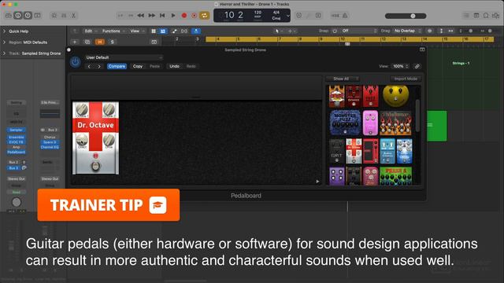The width and height of the screenshot is (504, 283).
Task: Open the User Default preset dropdown
Action: coord(124,57)
